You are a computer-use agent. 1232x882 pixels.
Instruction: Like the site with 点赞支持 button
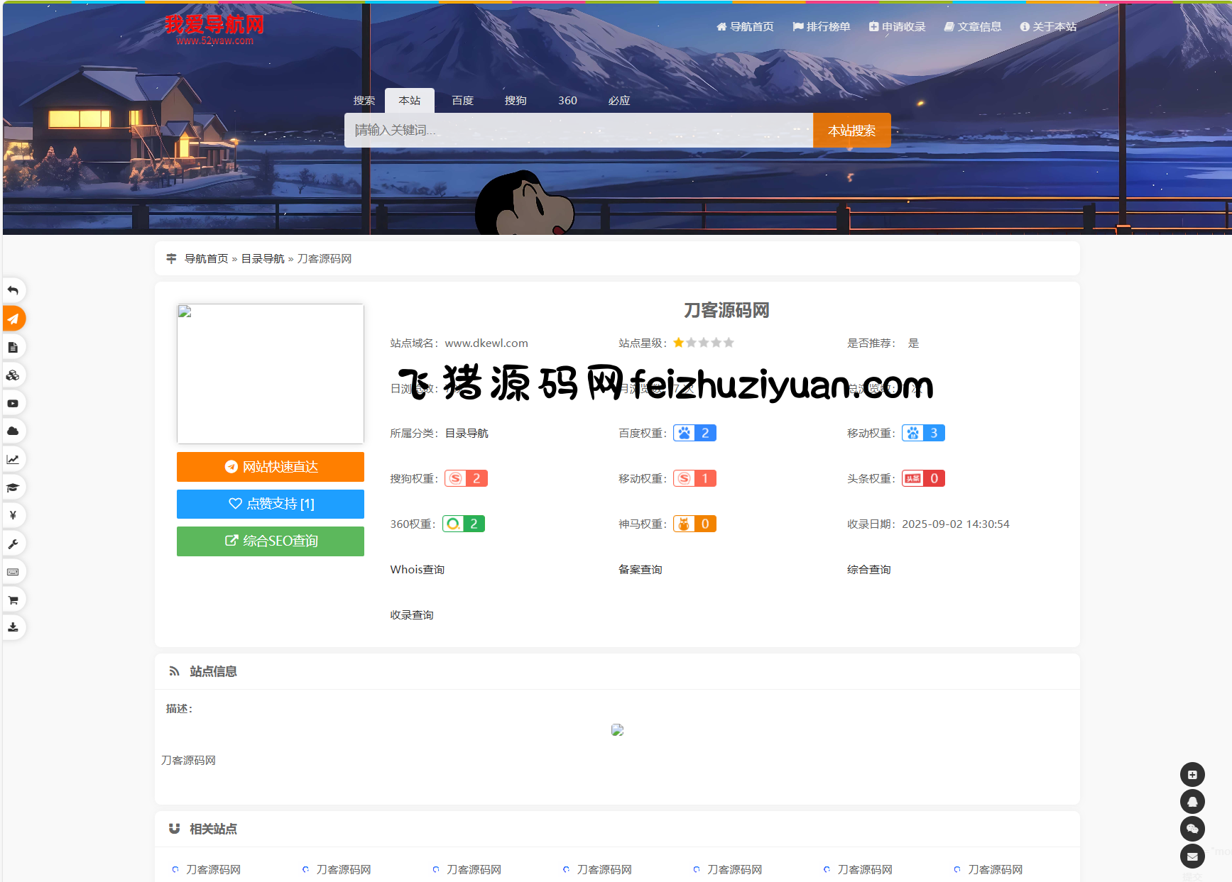tap(270, 504)
